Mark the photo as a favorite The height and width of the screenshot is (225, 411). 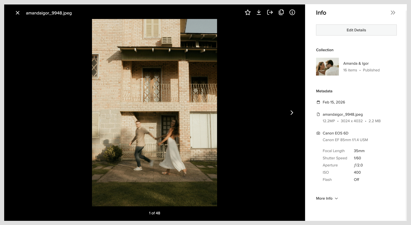click(247, 12)
